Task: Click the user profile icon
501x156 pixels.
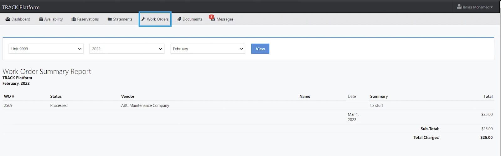Action: (459, 7)
